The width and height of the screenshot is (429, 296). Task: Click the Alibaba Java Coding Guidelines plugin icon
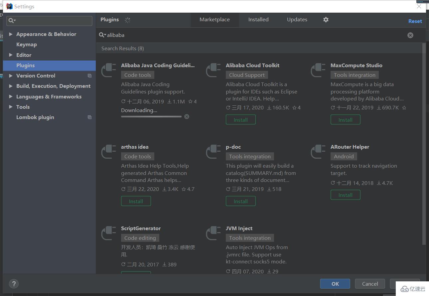pos(108,70)
